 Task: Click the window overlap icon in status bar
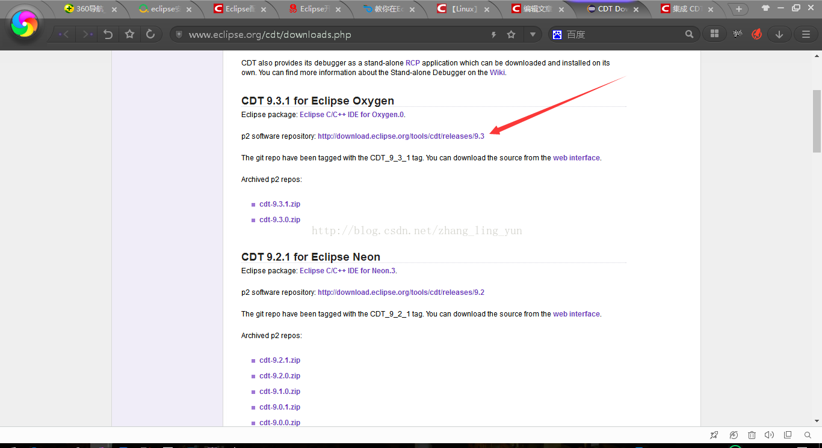tap(788, 435)
